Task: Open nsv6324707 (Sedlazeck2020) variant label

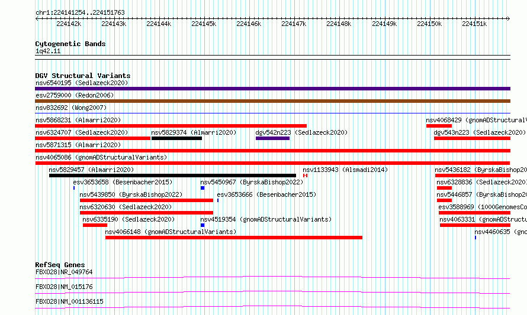Action: point(82,132)
